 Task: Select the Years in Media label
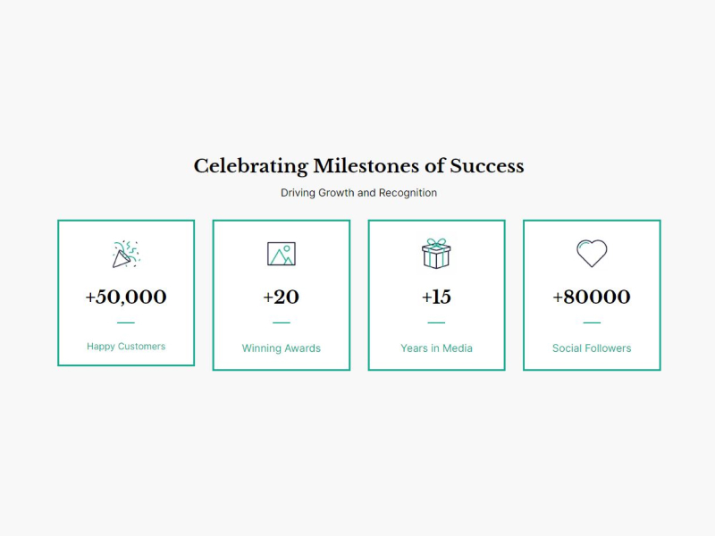[436, 348]
